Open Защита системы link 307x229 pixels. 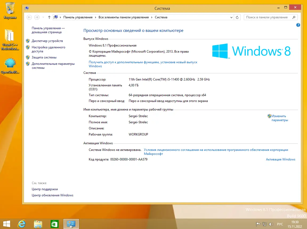(x=44, y=57)
